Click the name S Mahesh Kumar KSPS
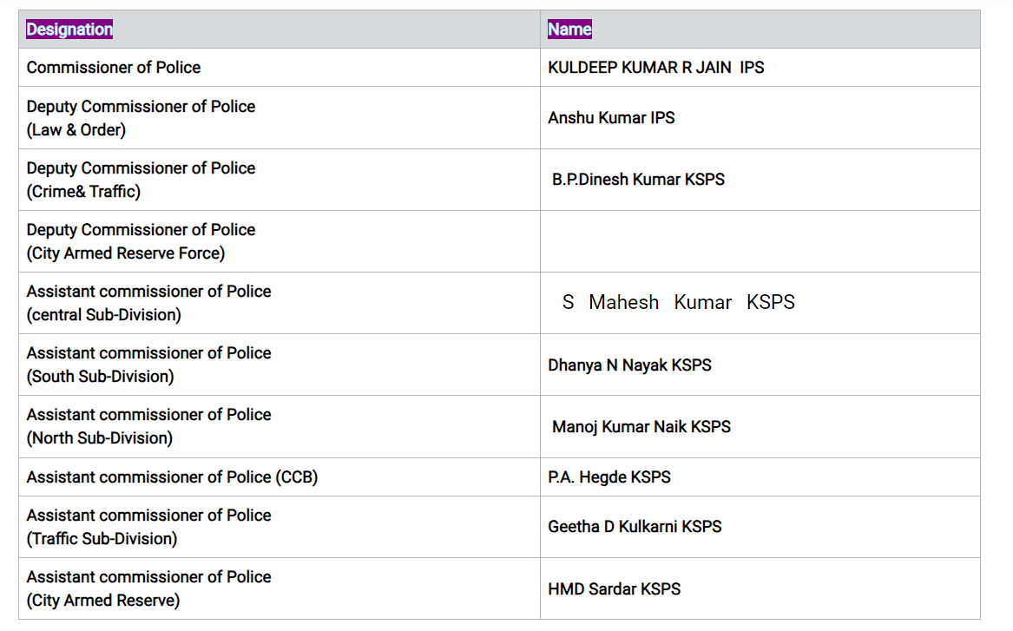Image resolution: width=1013 pixels, height=631 pixels. pos(678,302)
